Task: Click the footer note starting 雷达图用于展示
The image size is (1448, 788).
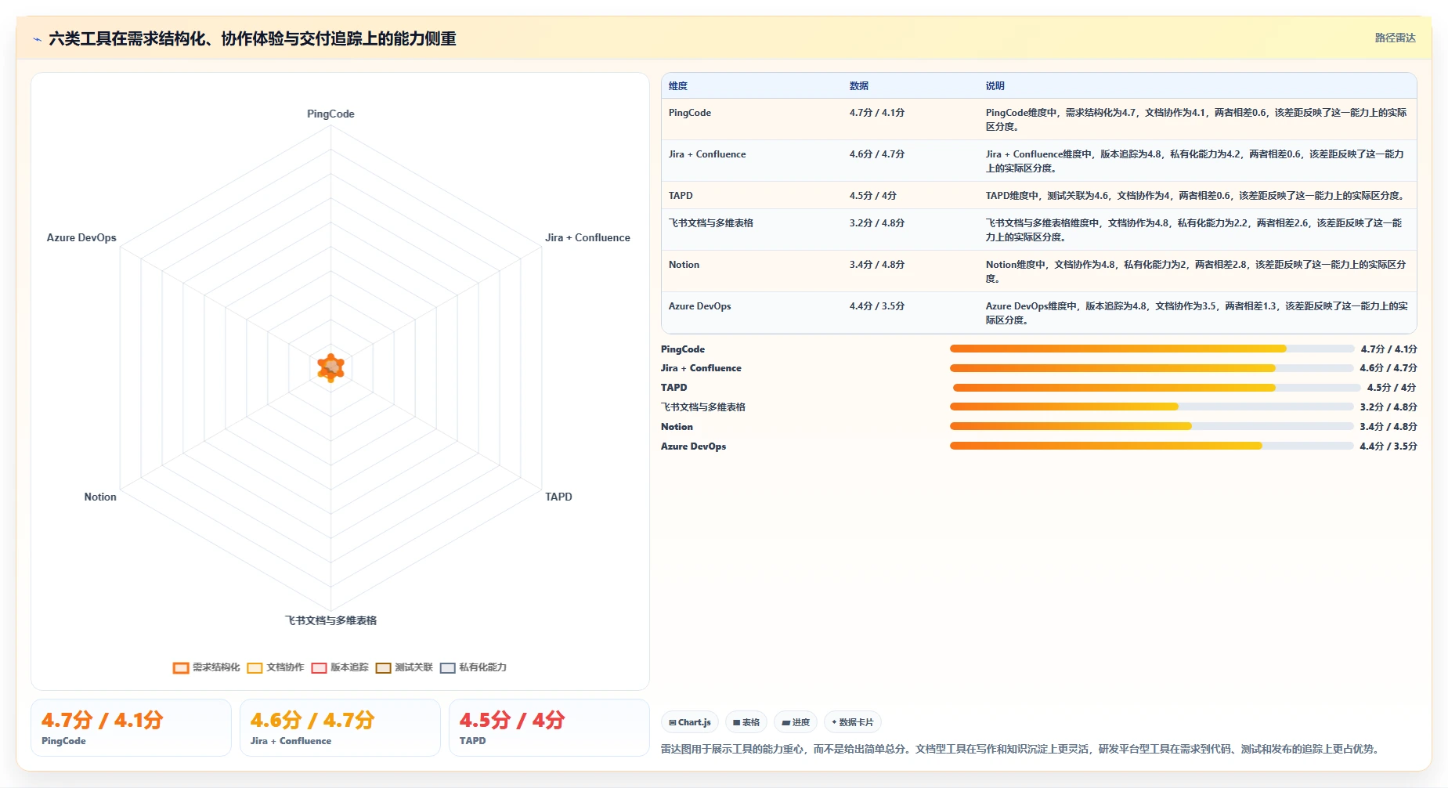Action: [1020, 749]
